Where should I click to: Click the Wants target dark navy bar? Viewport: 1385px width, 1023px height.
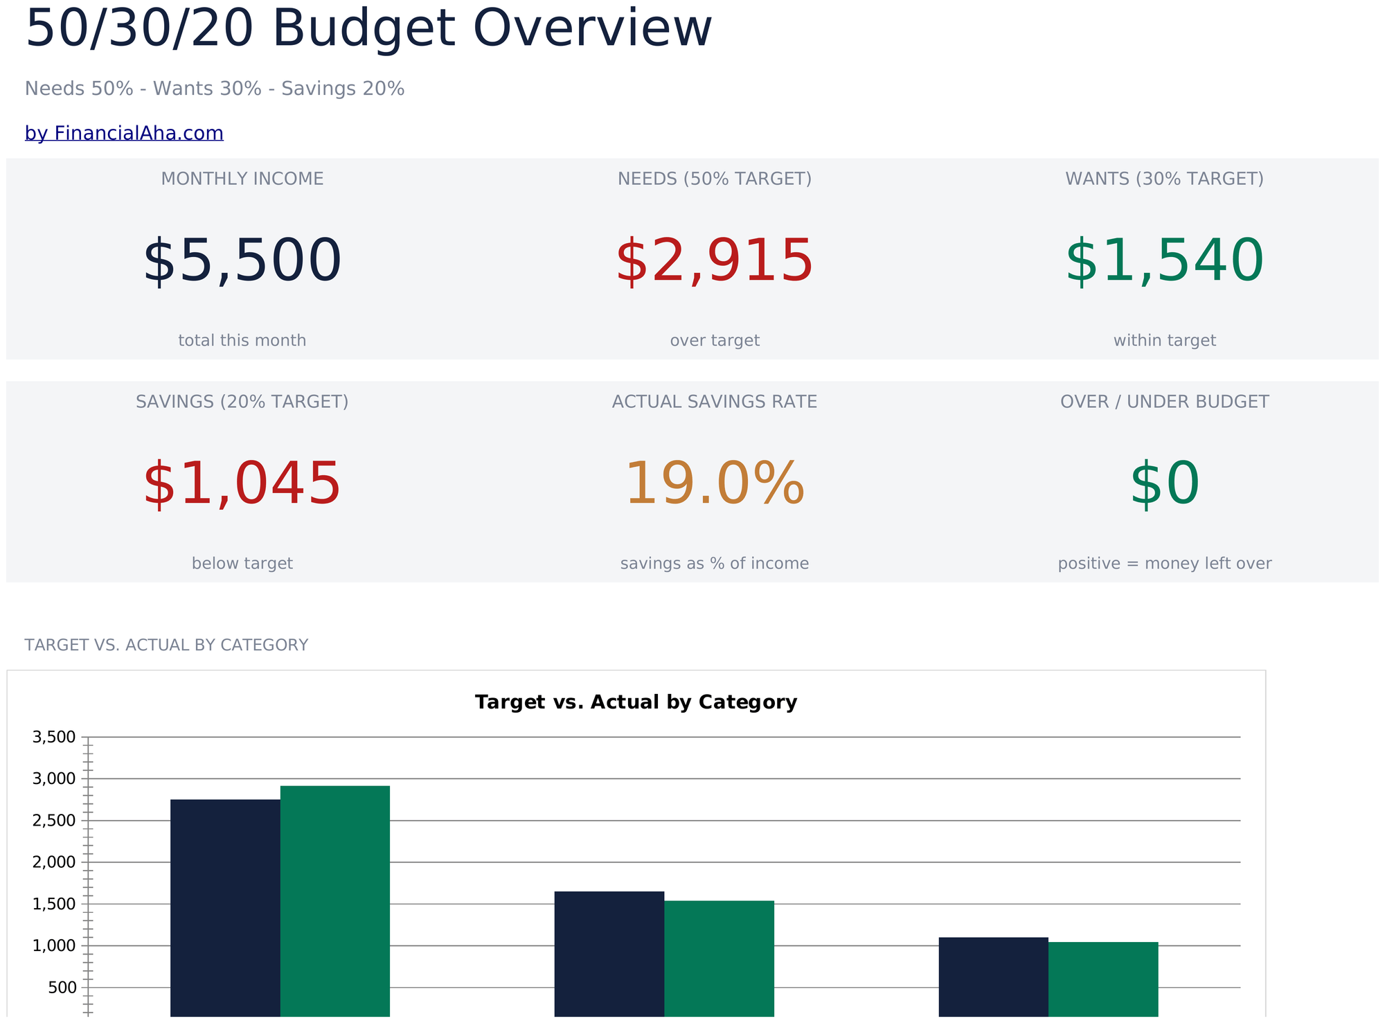(609, 954)
